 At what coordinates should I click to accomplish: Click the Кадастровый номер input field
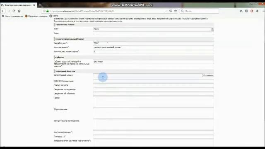(x=147, y=75)
